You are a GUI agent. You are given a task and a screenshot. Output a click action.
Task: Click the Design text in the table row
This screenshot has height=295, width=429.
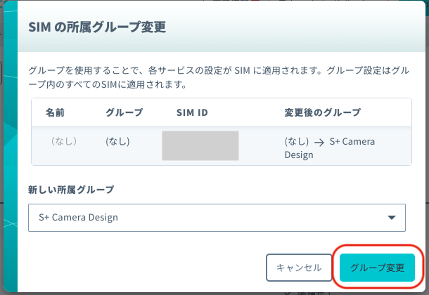[x=299, y=155]
